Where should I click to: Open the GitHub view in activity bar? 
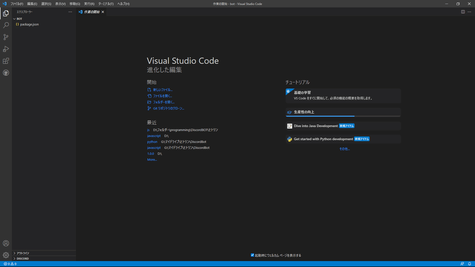click(6, 73)
